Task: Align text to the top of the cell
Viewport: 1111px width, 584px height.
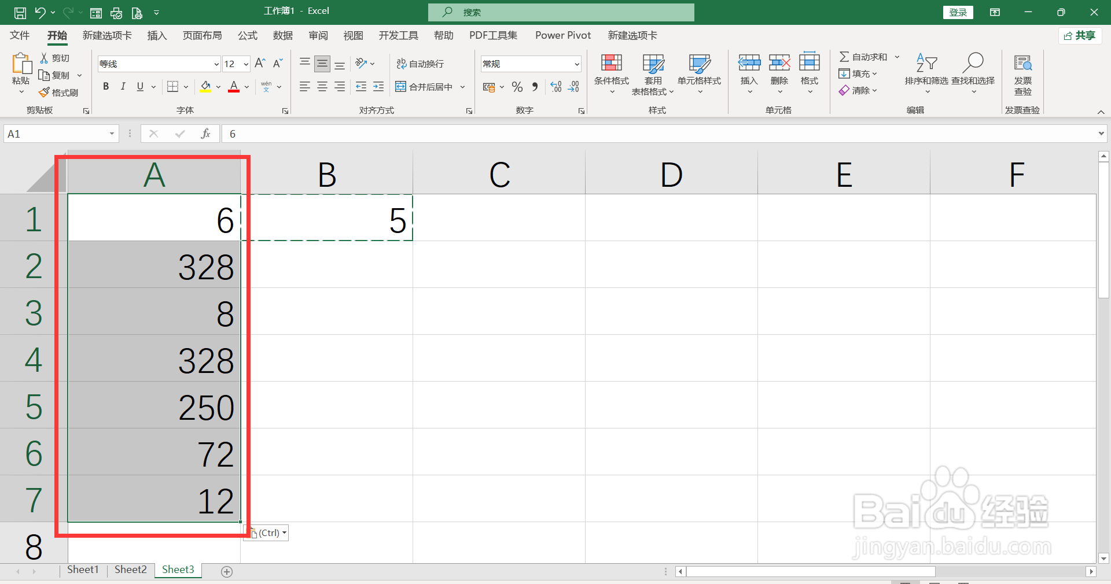Action: (305, 63)
